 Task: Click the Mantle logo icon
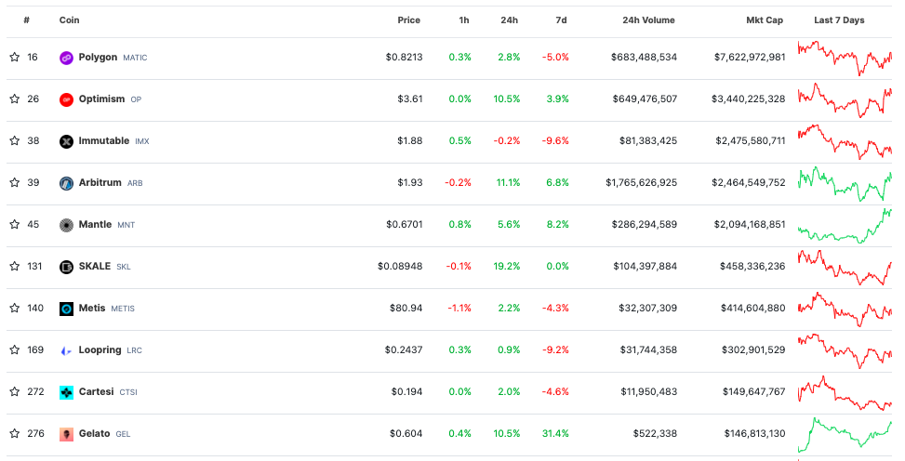(x=66, y=225)
